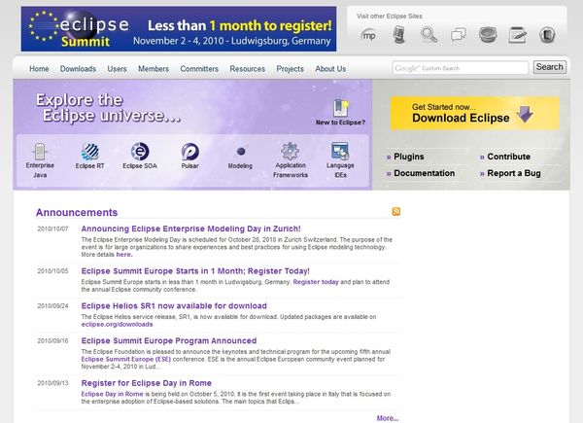583x423 pixels.
Task: Open the Users menu item
Action: pos(118,69)
